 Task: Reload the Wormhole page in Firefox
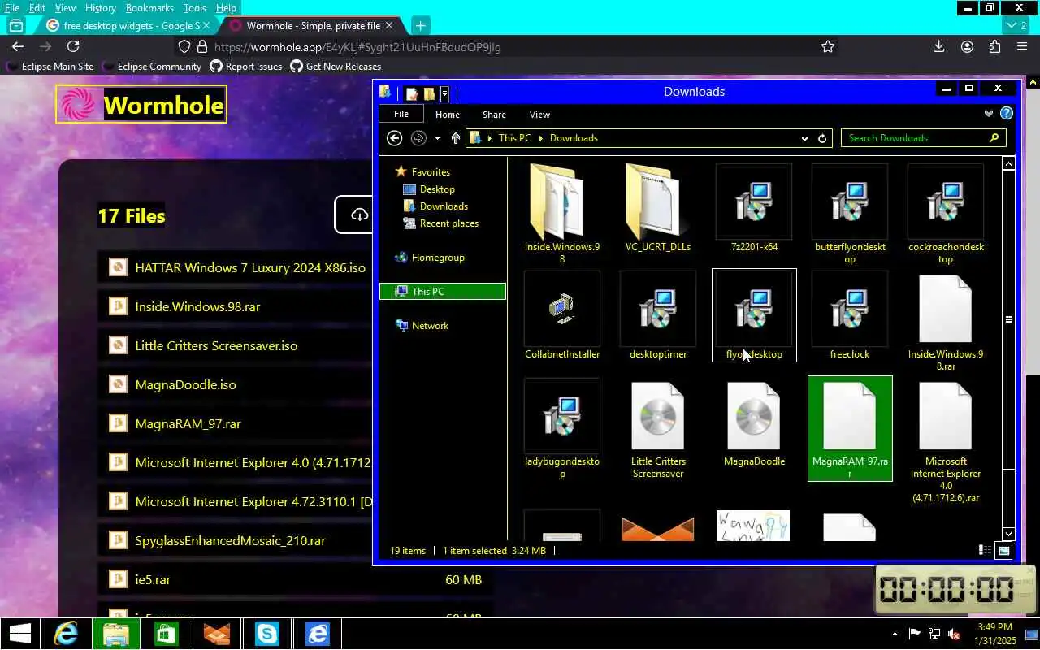[73, 46]
